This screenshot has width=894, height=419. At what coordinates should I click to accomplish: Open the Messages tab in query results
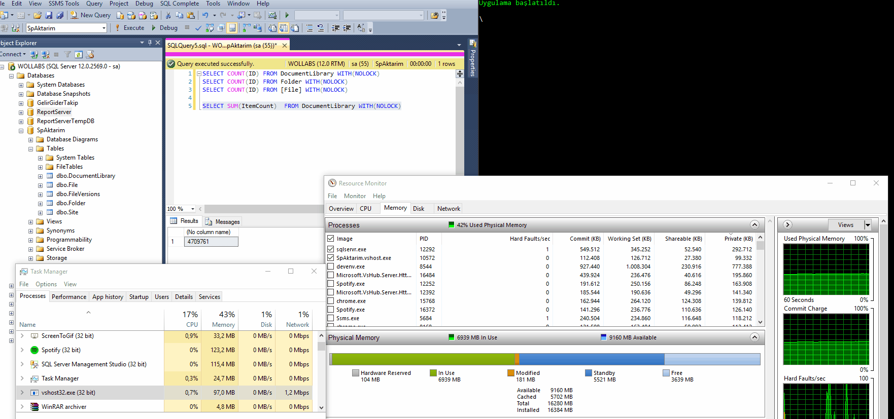[223, 221]
